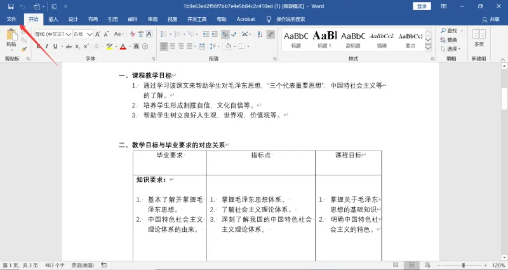Click the right-to-left text direction icon
Viewport: 508px width, 270px height.
tap(234, 34)
